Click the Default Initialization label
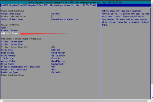153x102 pixels. (14, 69)
